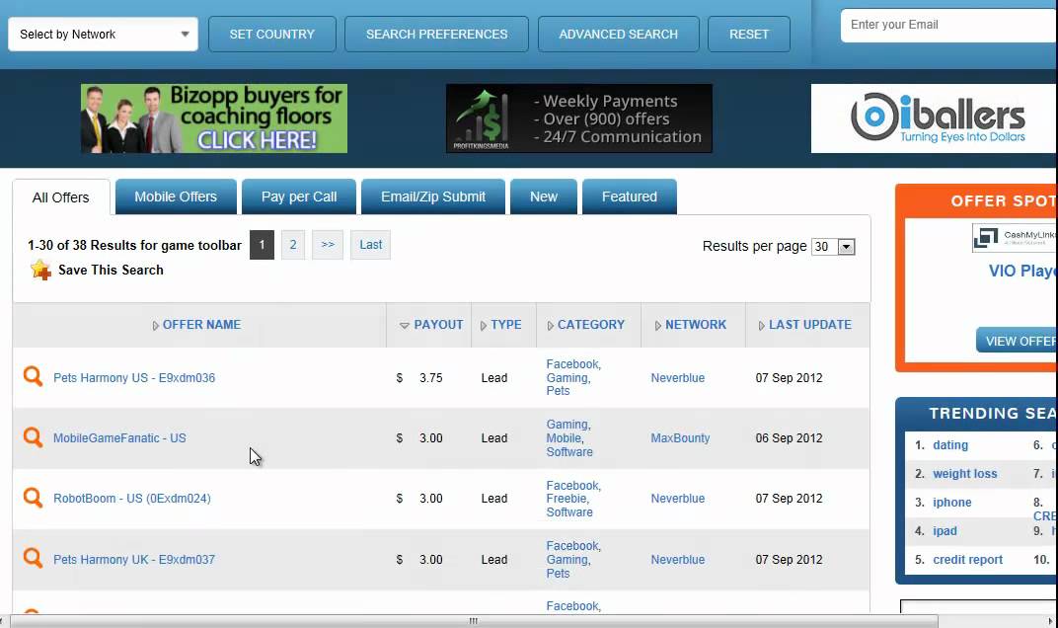Click trending search dating

pos(950,445)
